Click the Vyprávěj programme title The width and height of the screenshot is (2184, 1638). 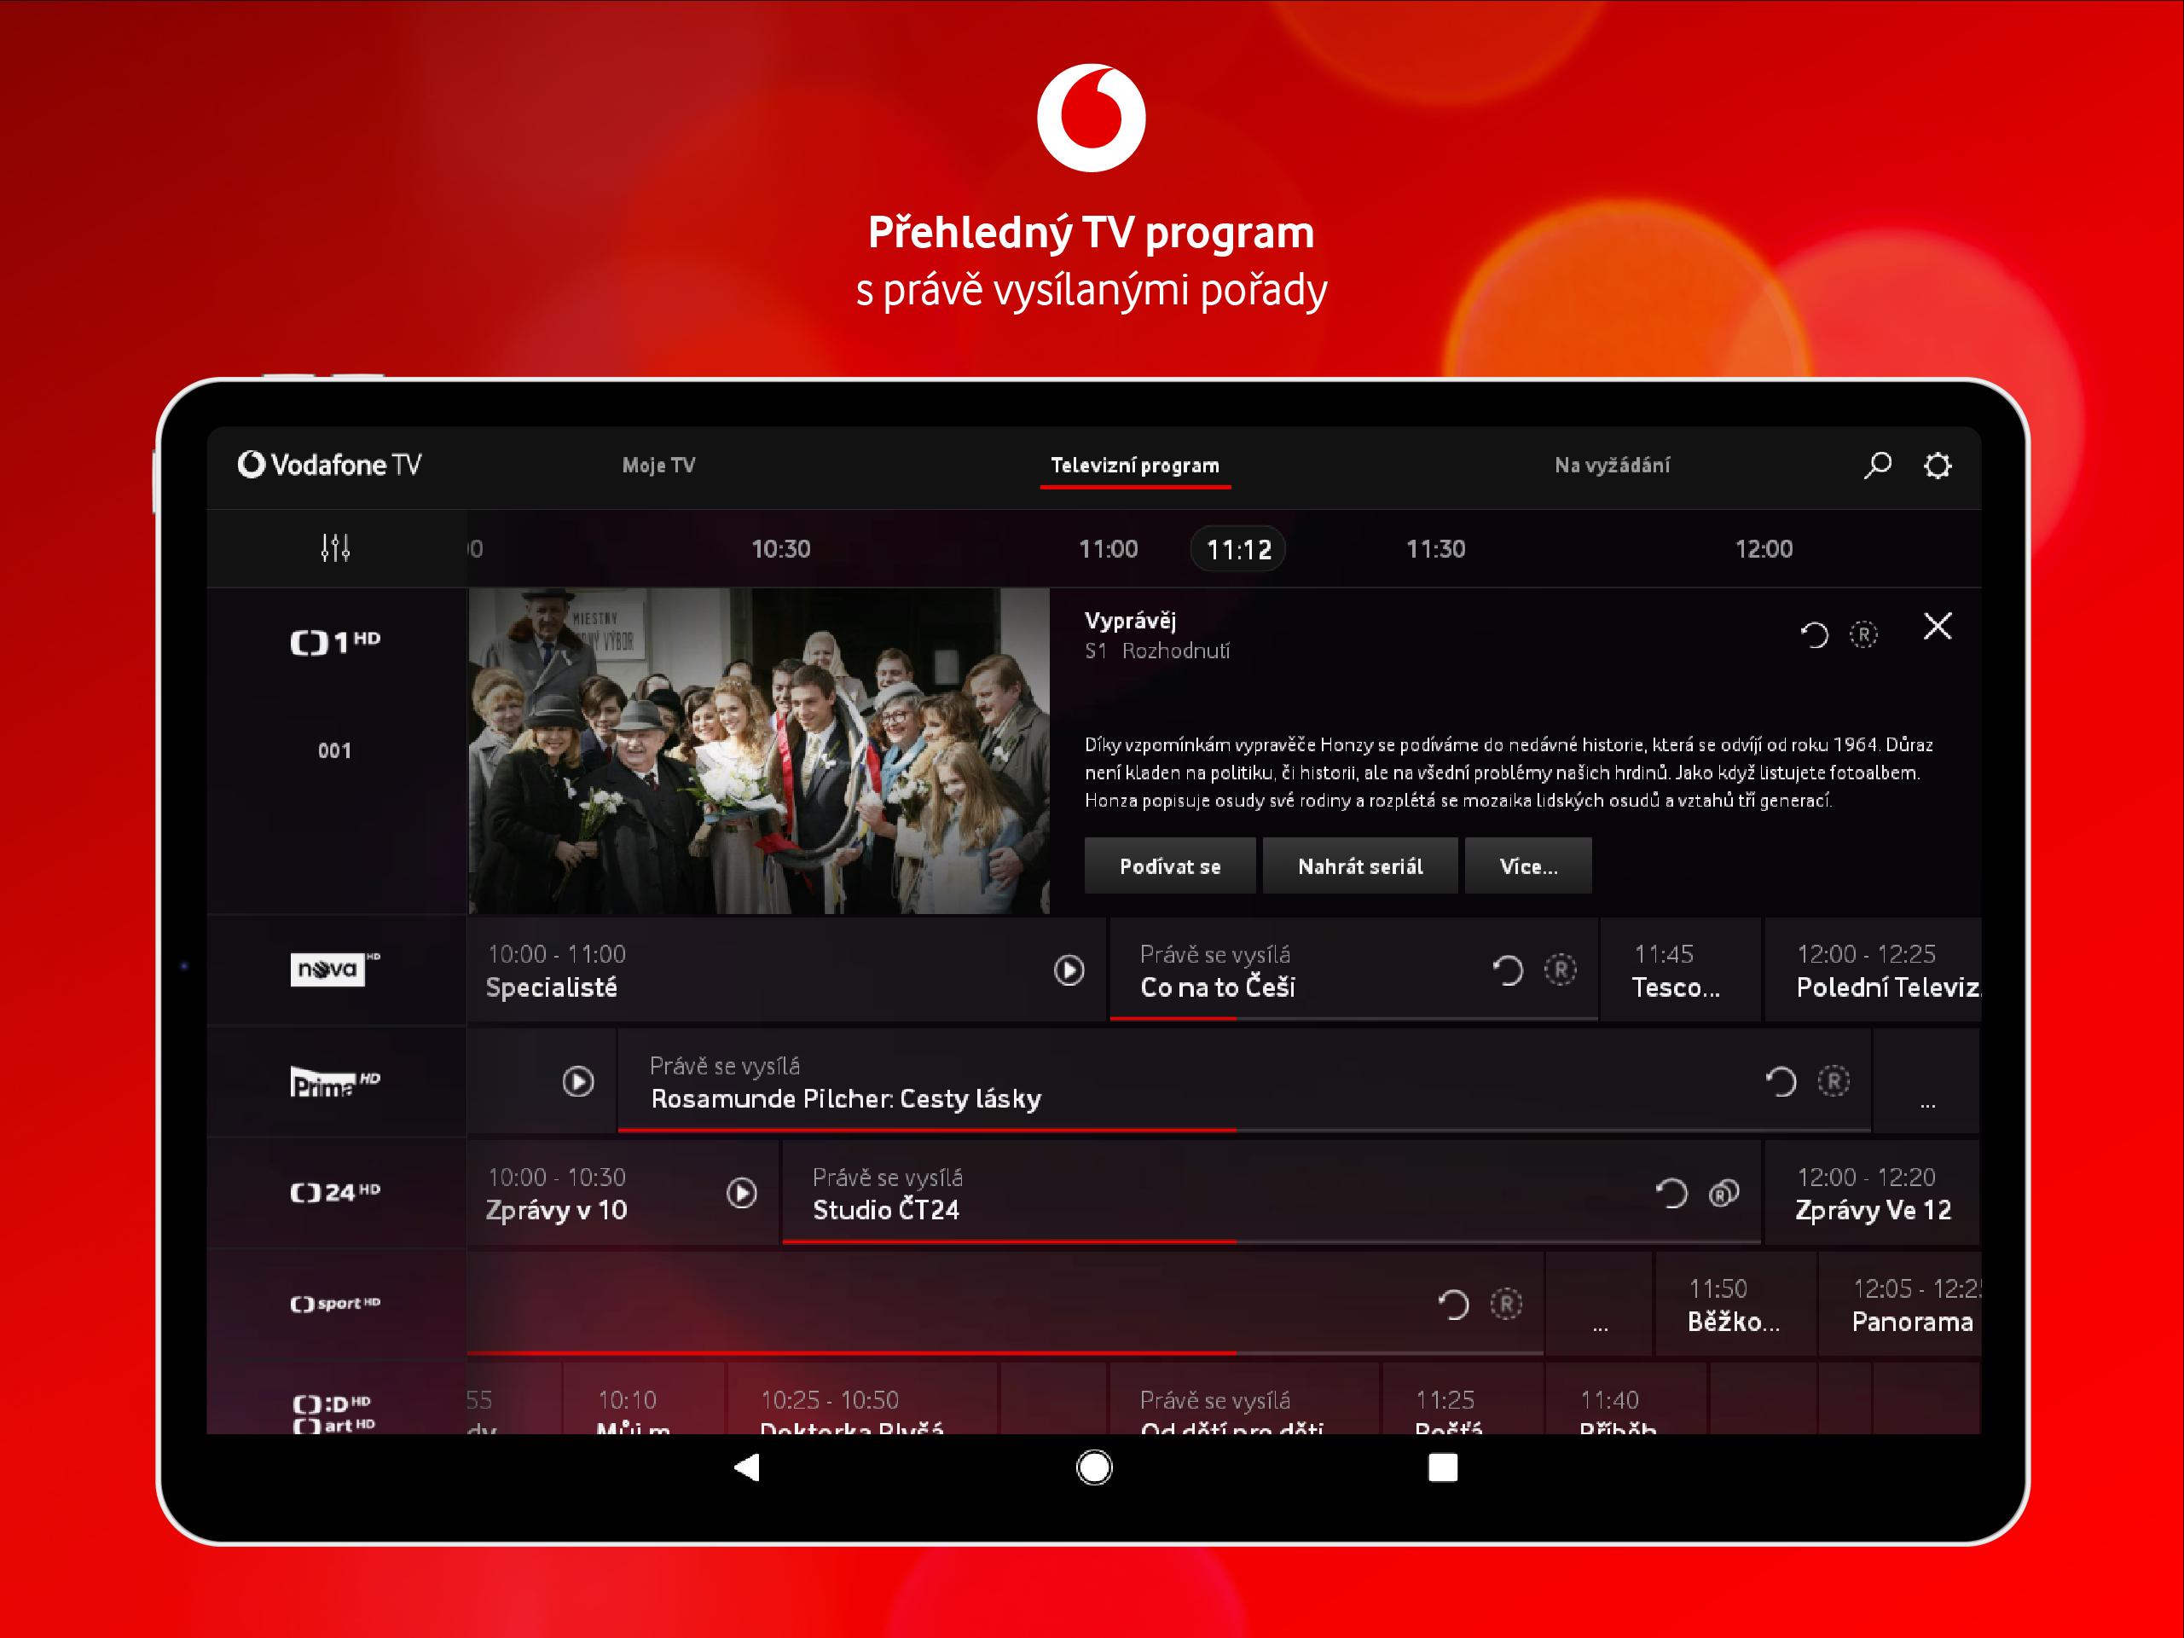(x=1129, y=621)
